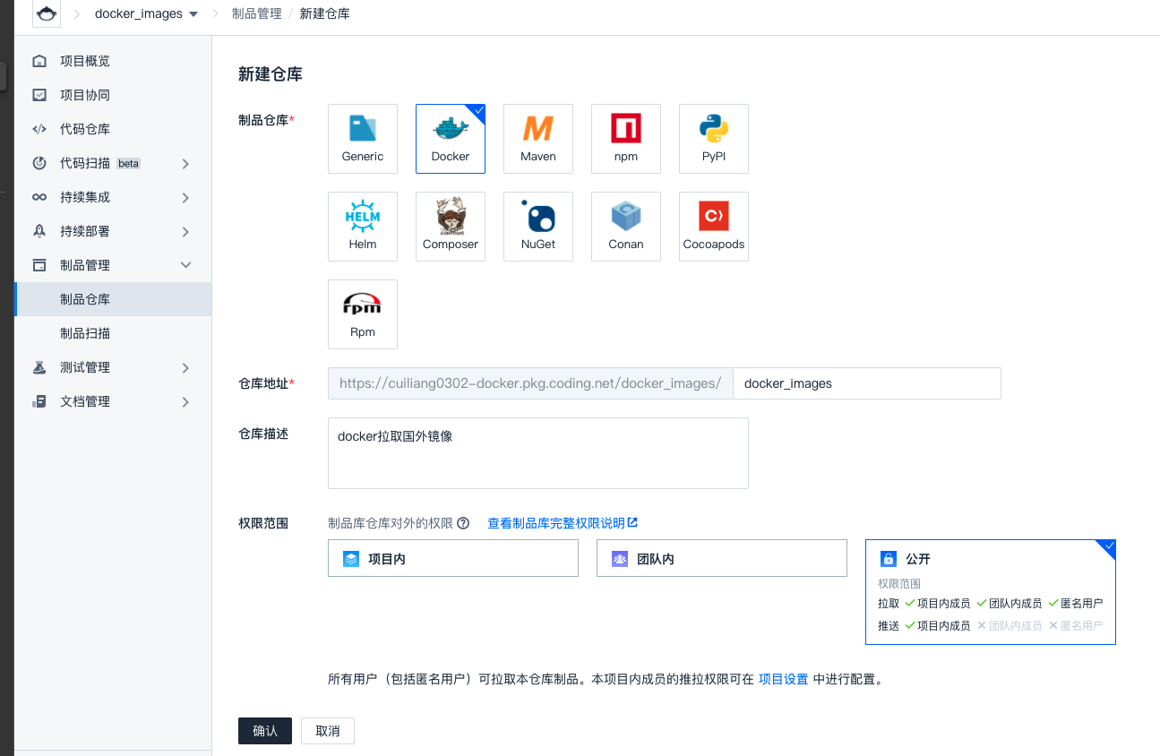Click the people icon in the 团队内 card
1160x756 pixels.
[x=620, y=559]
